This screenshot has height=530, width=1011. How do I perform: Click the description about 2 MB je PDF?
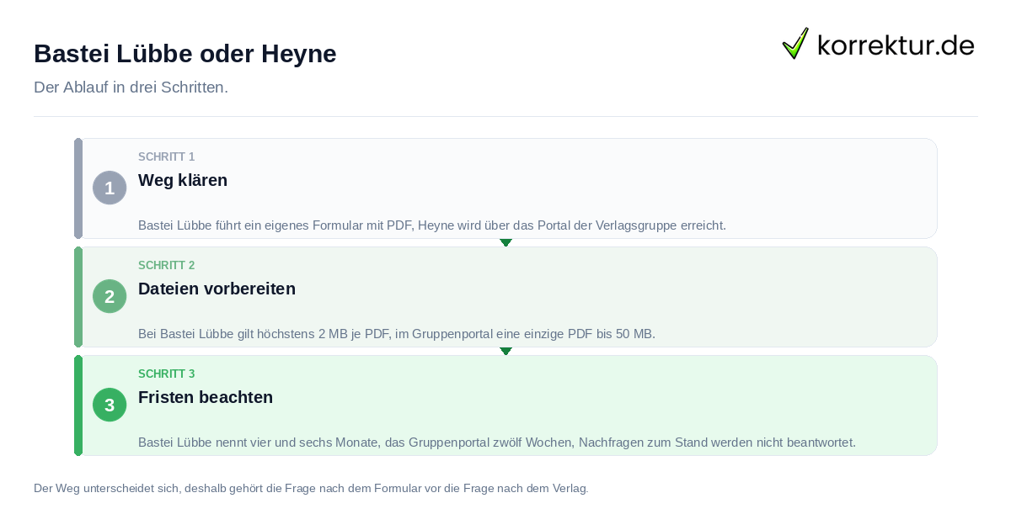pyautogui.click(x=397, y=334)
